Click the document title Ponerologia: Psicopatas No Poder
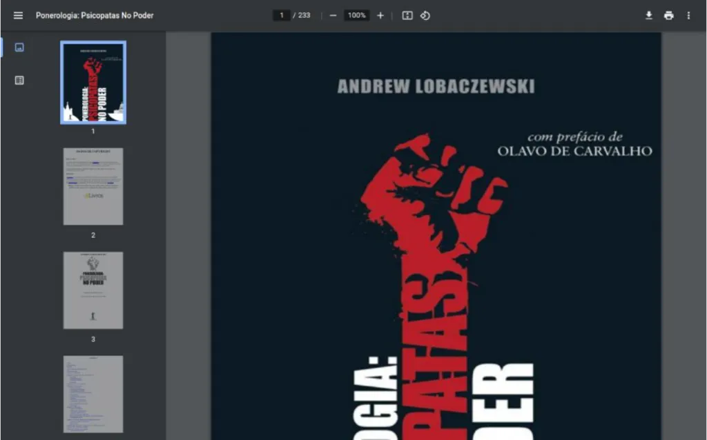This screenshot has height=440, width=707. click(95, 15)
